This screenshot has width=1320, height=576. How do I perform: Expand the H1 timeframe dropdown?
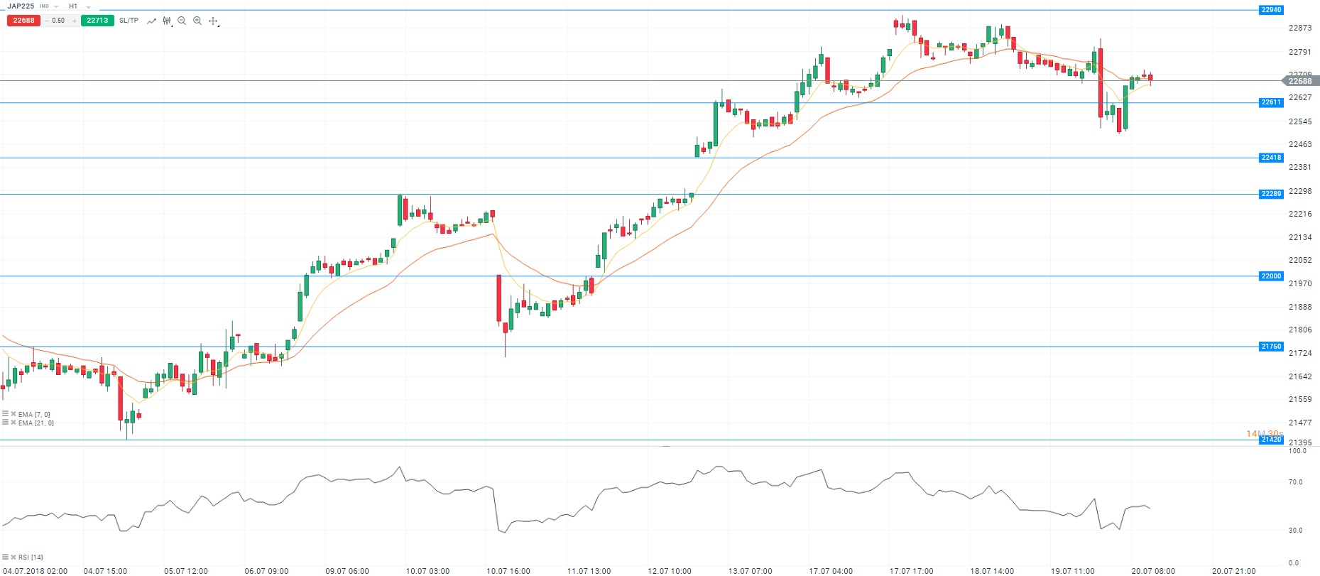pos(88,6)
